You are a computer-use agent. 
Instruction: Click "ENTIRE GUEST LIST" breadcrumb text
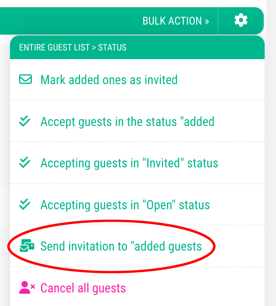tap(55, 47)
